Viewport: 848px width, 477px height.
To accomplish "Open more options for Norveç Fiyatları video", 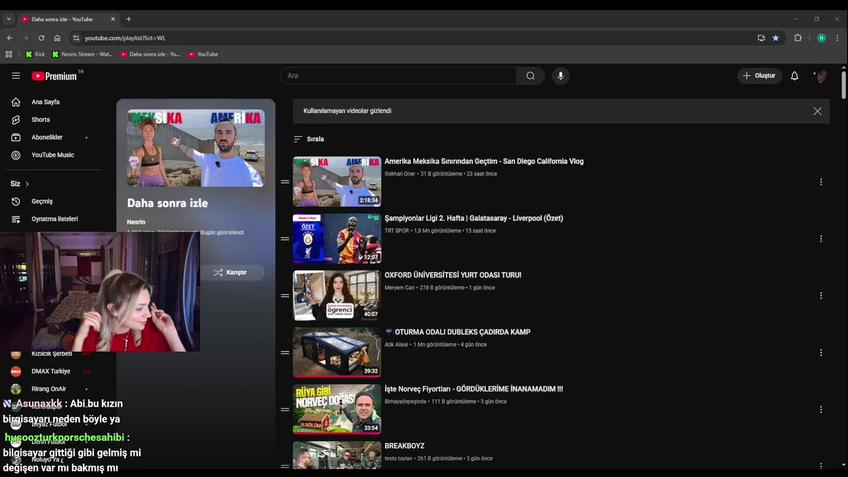I will [821, 409].
